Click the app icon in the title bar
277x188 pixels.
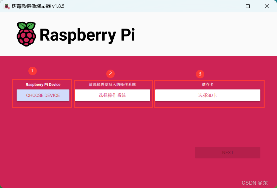[7, 7]
